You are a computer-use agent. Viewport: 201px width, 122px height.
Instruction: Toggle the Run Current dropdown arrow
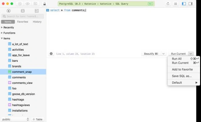pos(191,54)
